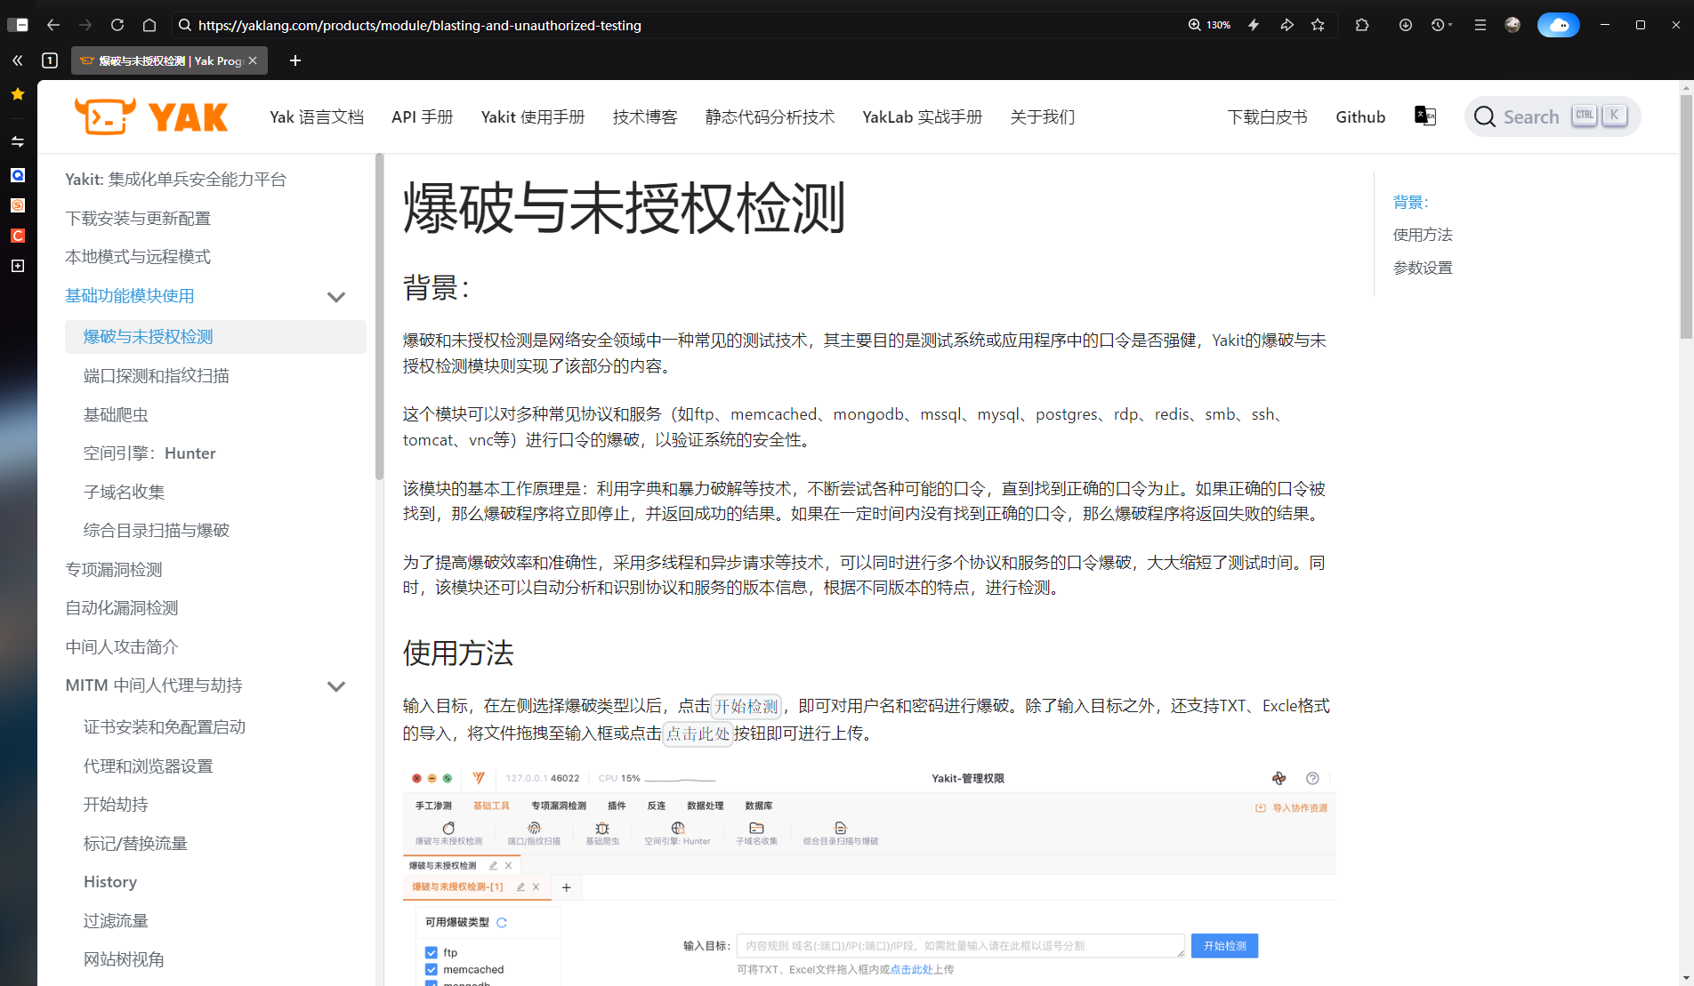1694x986 pixels.
Task: Open 关于我们 in navbar
Action: coord(1043,116)
